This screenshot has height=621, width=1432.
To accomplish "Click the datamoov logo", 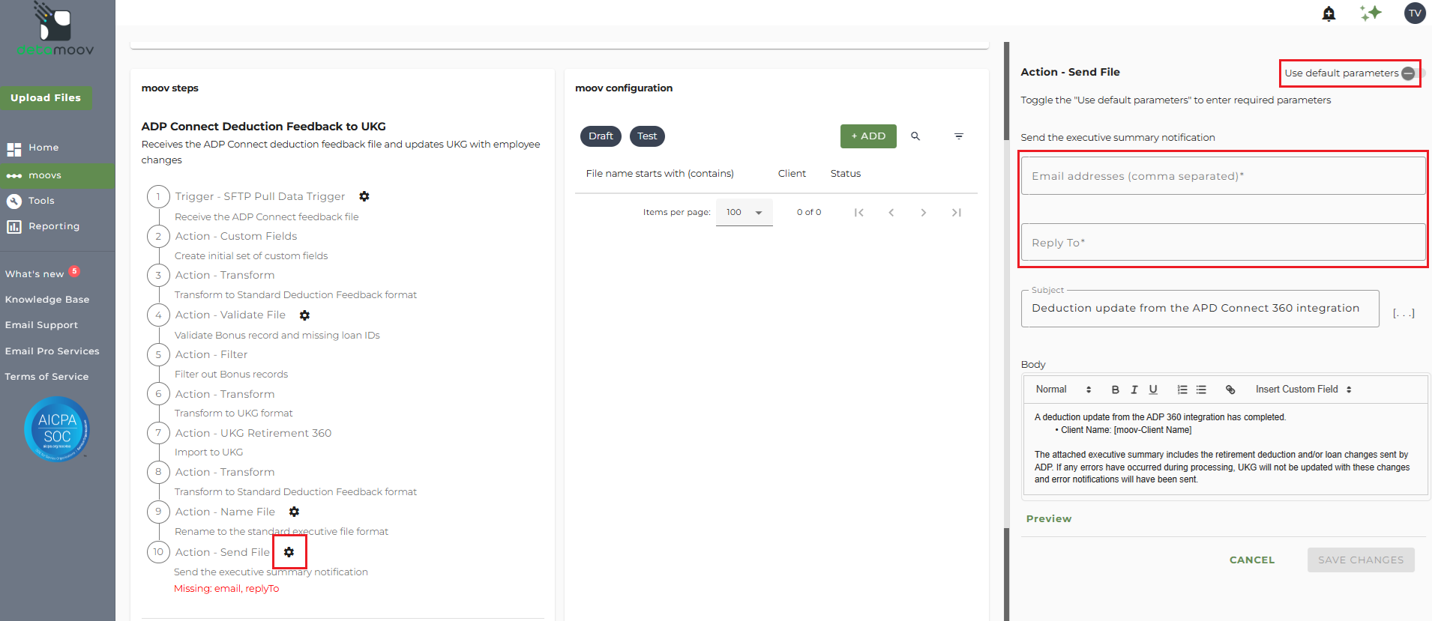I will 55,29.
